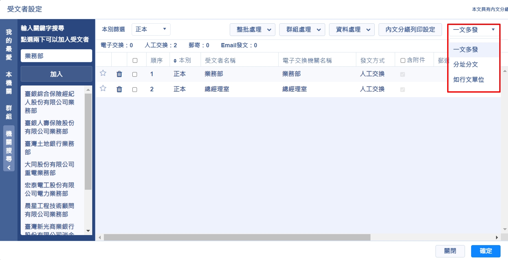
Task: Click 加入 button to add recipient
Action: pos(56,74)
